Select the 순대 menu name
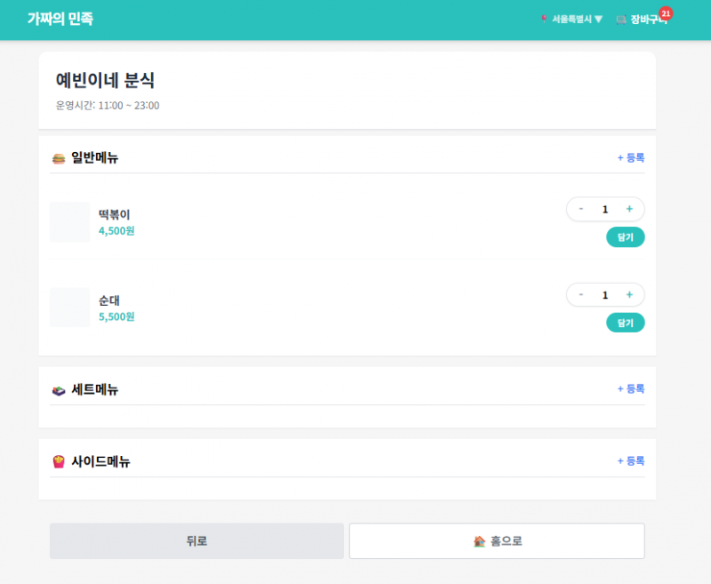This screenshot has height=584, width=711. [109, 300]
